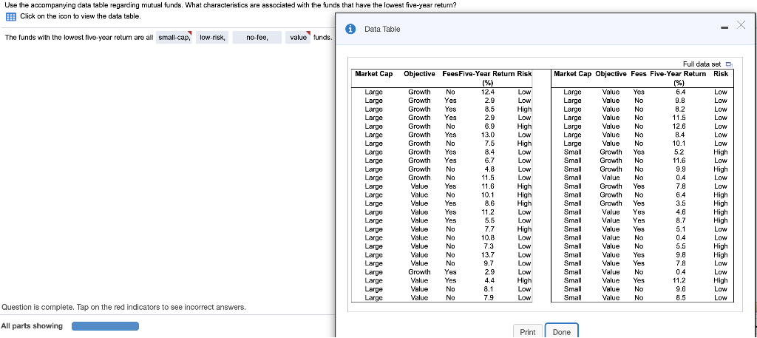The height and width of the screenshot is (338, 757).
Task: Click the Done button
Action: click(x=562, y=332)
